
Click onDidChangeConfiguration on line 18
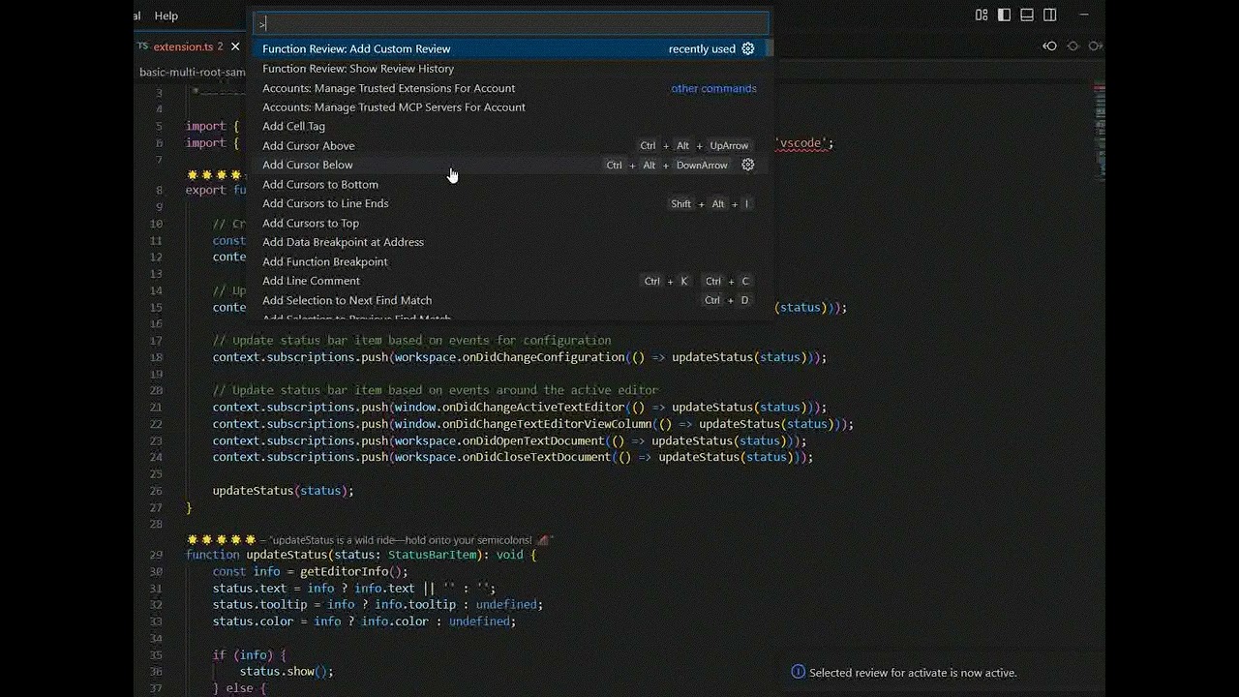[543, 357]
